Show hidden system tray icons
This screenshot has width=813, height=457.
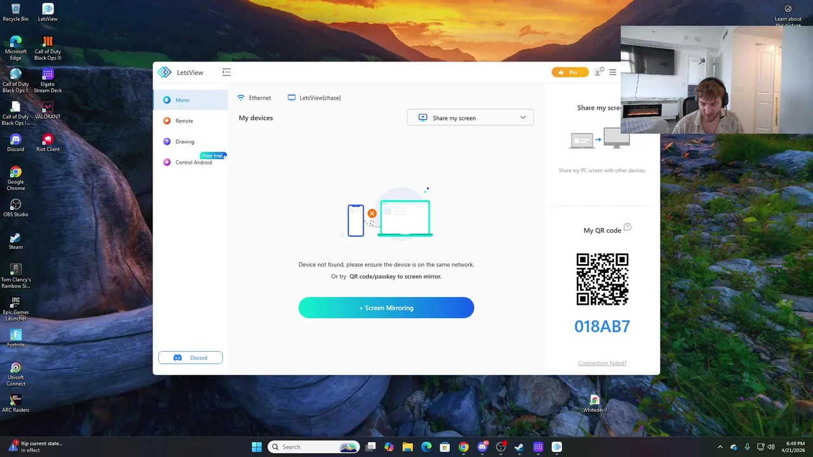click(x=720, y=447)
